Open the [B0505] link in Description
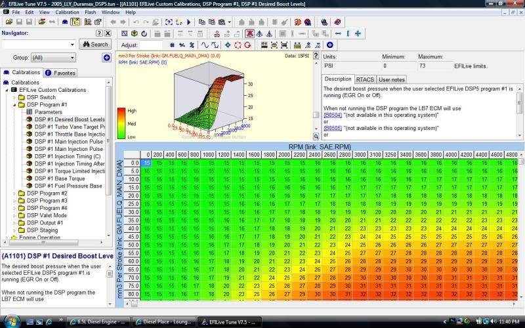This screenshot has height=328, width=525. click(x=333, y=128)
